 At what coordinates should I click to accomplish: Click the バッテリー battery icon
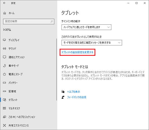tap(4, 83)
